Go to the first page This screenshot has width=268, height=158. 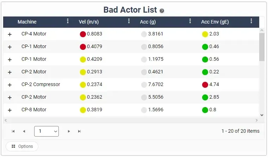(13, 131)
